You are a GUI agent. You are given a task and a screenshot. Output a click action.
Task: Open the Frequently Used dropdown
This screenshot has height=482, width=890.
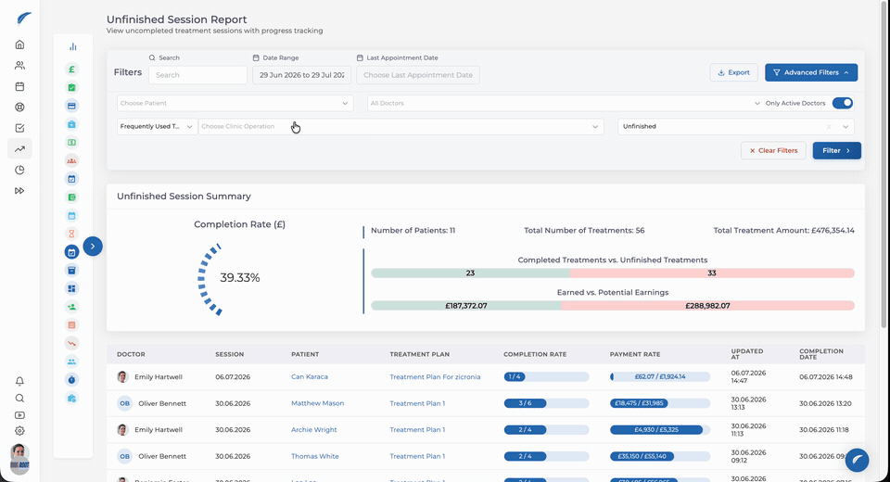pyautogui.click(x=157, y=127)
